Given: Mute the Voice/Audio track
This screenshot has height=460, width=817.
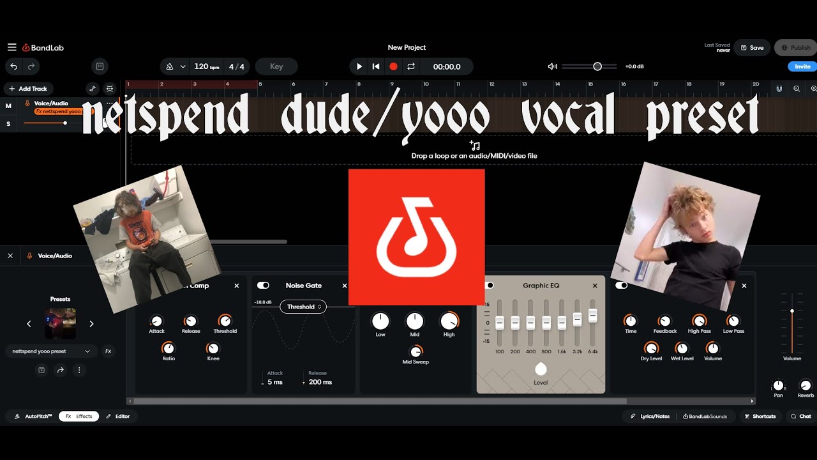Looking at the screenshot, I should [8, 106].
